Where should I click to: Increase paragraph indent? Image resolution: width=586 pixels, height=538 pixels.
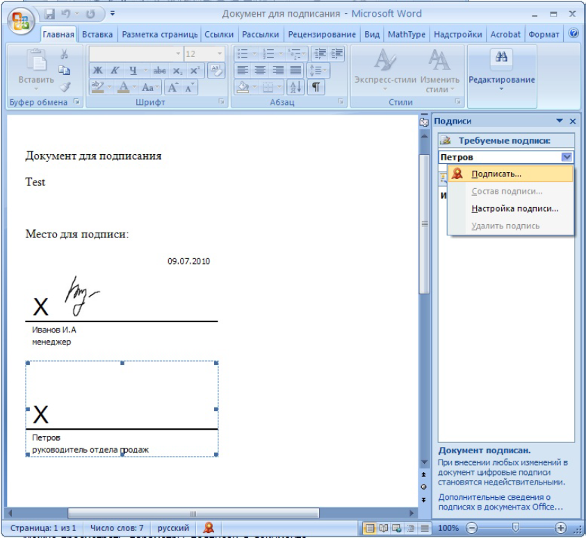click(x=336, y=53)
